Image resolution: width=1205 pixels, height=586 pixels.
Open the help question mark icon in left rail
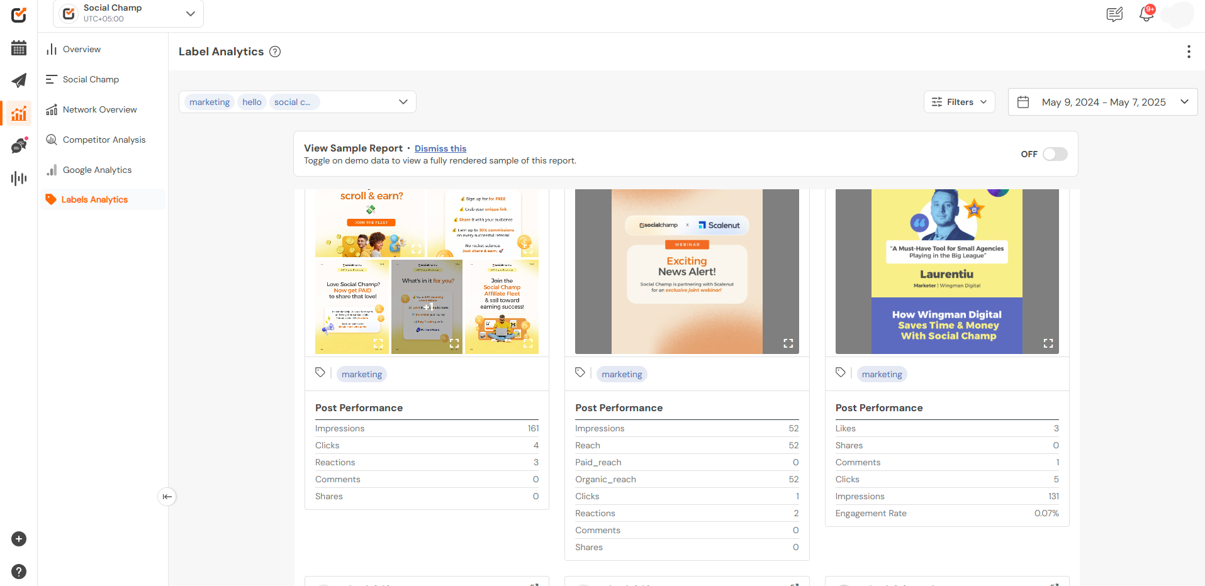[19, 572]
